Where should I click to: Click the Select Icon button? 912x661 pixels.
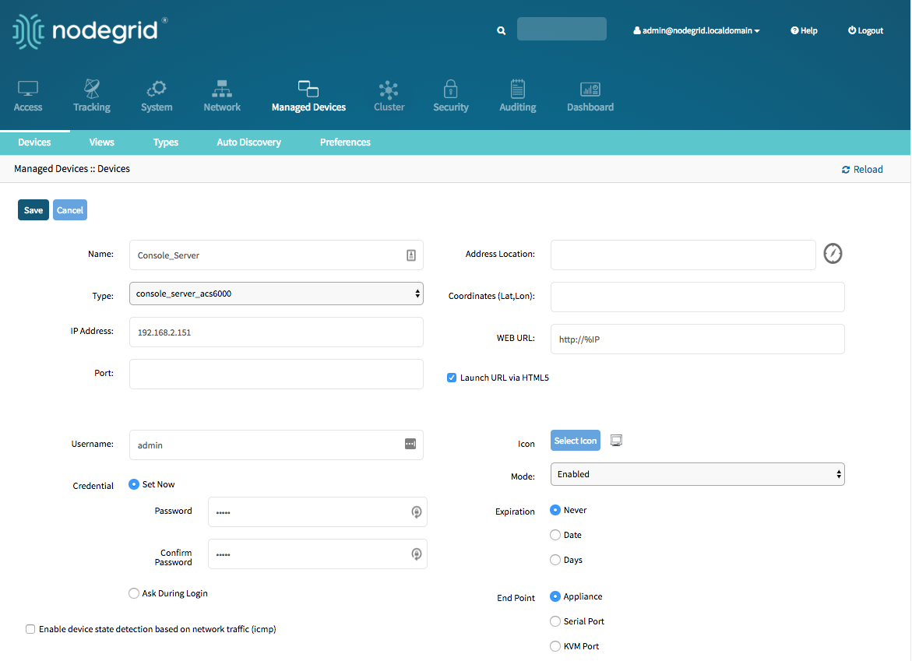pyautogui.click(x=576, y=441)
